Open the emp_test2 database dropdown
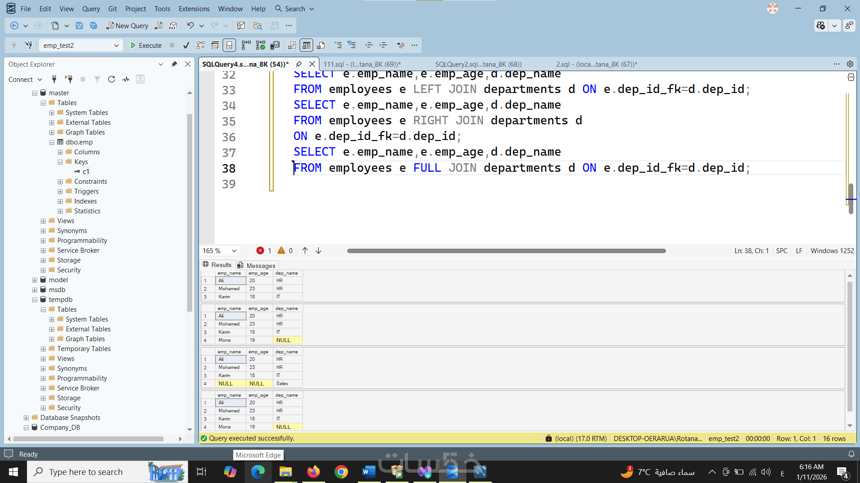 click(x=116, y=45)
